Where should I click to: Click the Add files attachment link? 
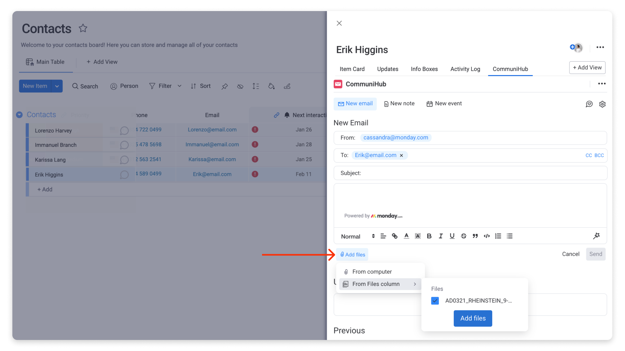352,254
